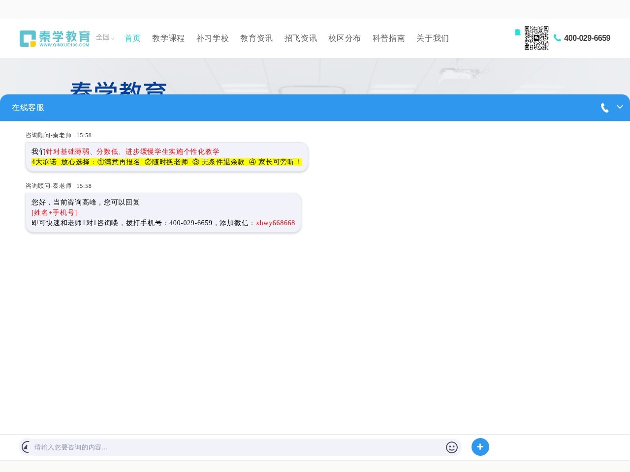Click the 秦学教育 logo
This screenshot has width=630, height=472.
click(x=55, y=38)
